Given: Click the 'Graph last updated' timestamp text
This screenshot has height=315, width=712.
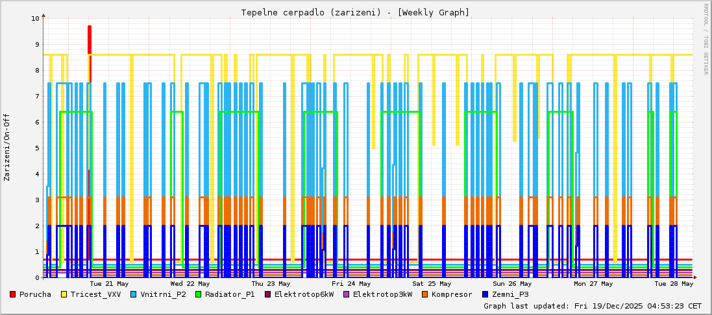Looking at the screenshot, I should (592, 305).
